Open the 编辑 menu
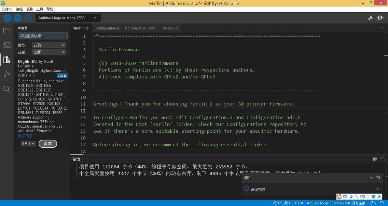 (x=19, y=9)
